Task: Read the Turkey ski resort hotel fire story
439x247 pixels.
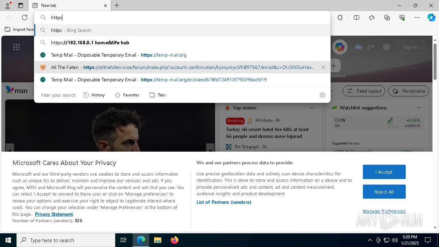Action: click(267, 133)
